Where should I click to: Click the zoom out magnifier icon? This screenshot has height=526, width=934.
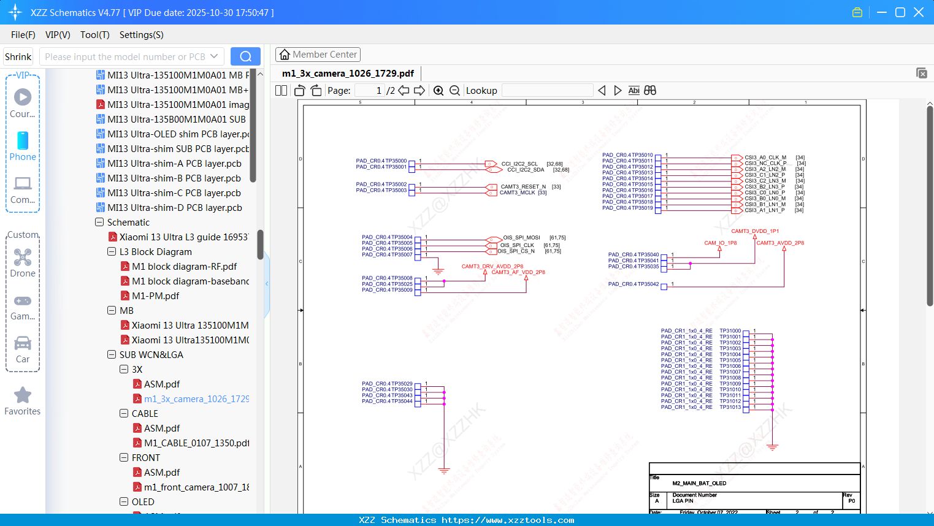(454, 91)
